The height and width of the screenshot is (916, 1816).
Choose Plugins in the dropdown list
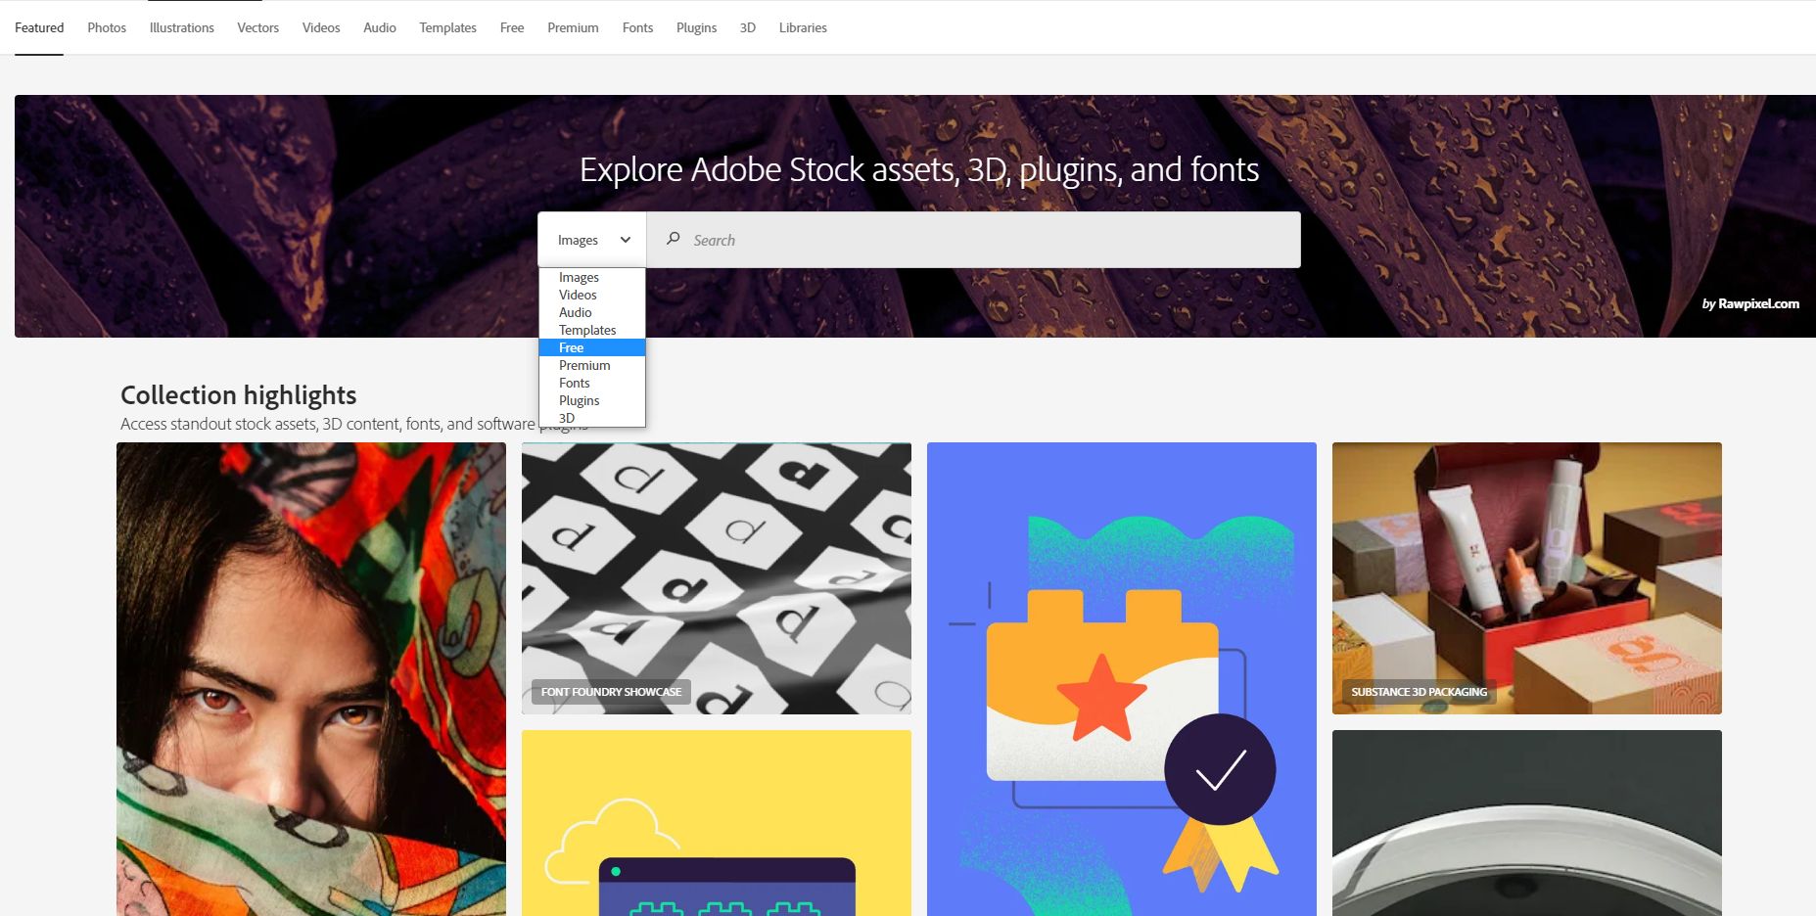[x=592, y=400]
